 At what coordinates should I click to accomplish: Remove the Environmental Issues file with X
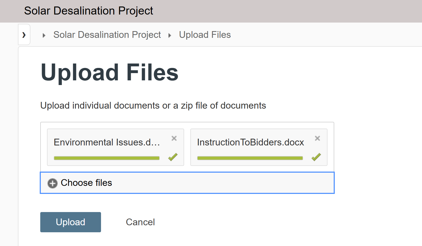[x=174, y=138]
